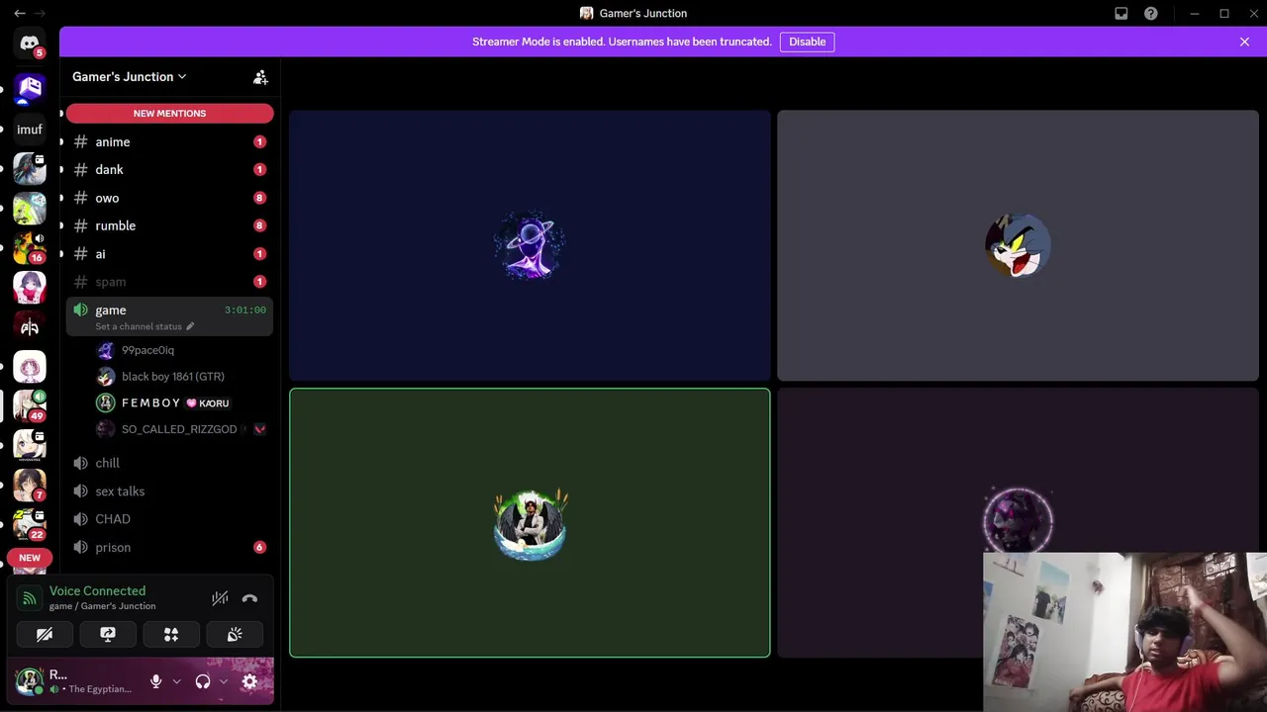This screenshot has height=712, width=1267.
Task: Toggle noise suppression
Action: pos(220,598)
